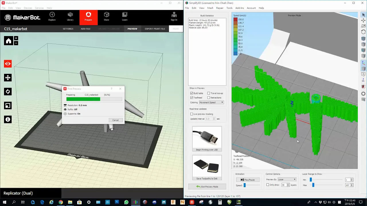Click the Min layer range slider
The width and height of the screenshot is (367, 206).
[311, 180]
